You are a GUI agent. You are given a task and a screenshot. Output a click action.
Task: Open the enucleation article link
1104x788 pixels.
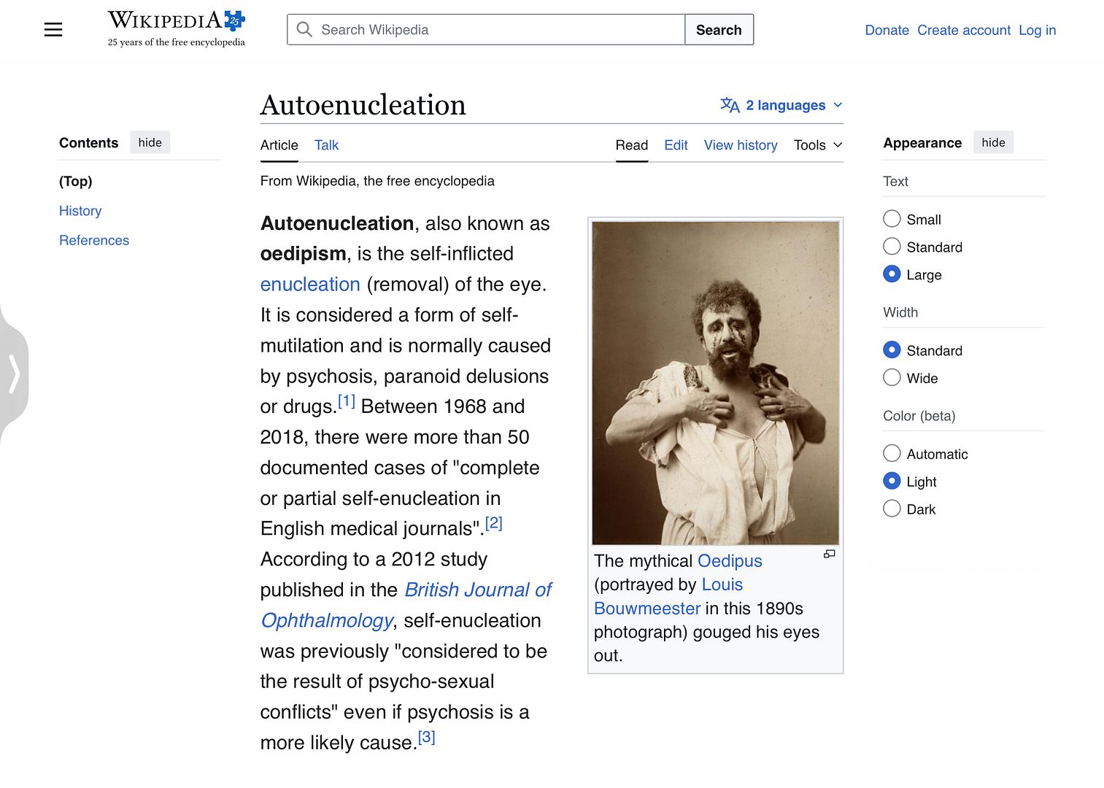pyautogui.click(x=310, y=285)
